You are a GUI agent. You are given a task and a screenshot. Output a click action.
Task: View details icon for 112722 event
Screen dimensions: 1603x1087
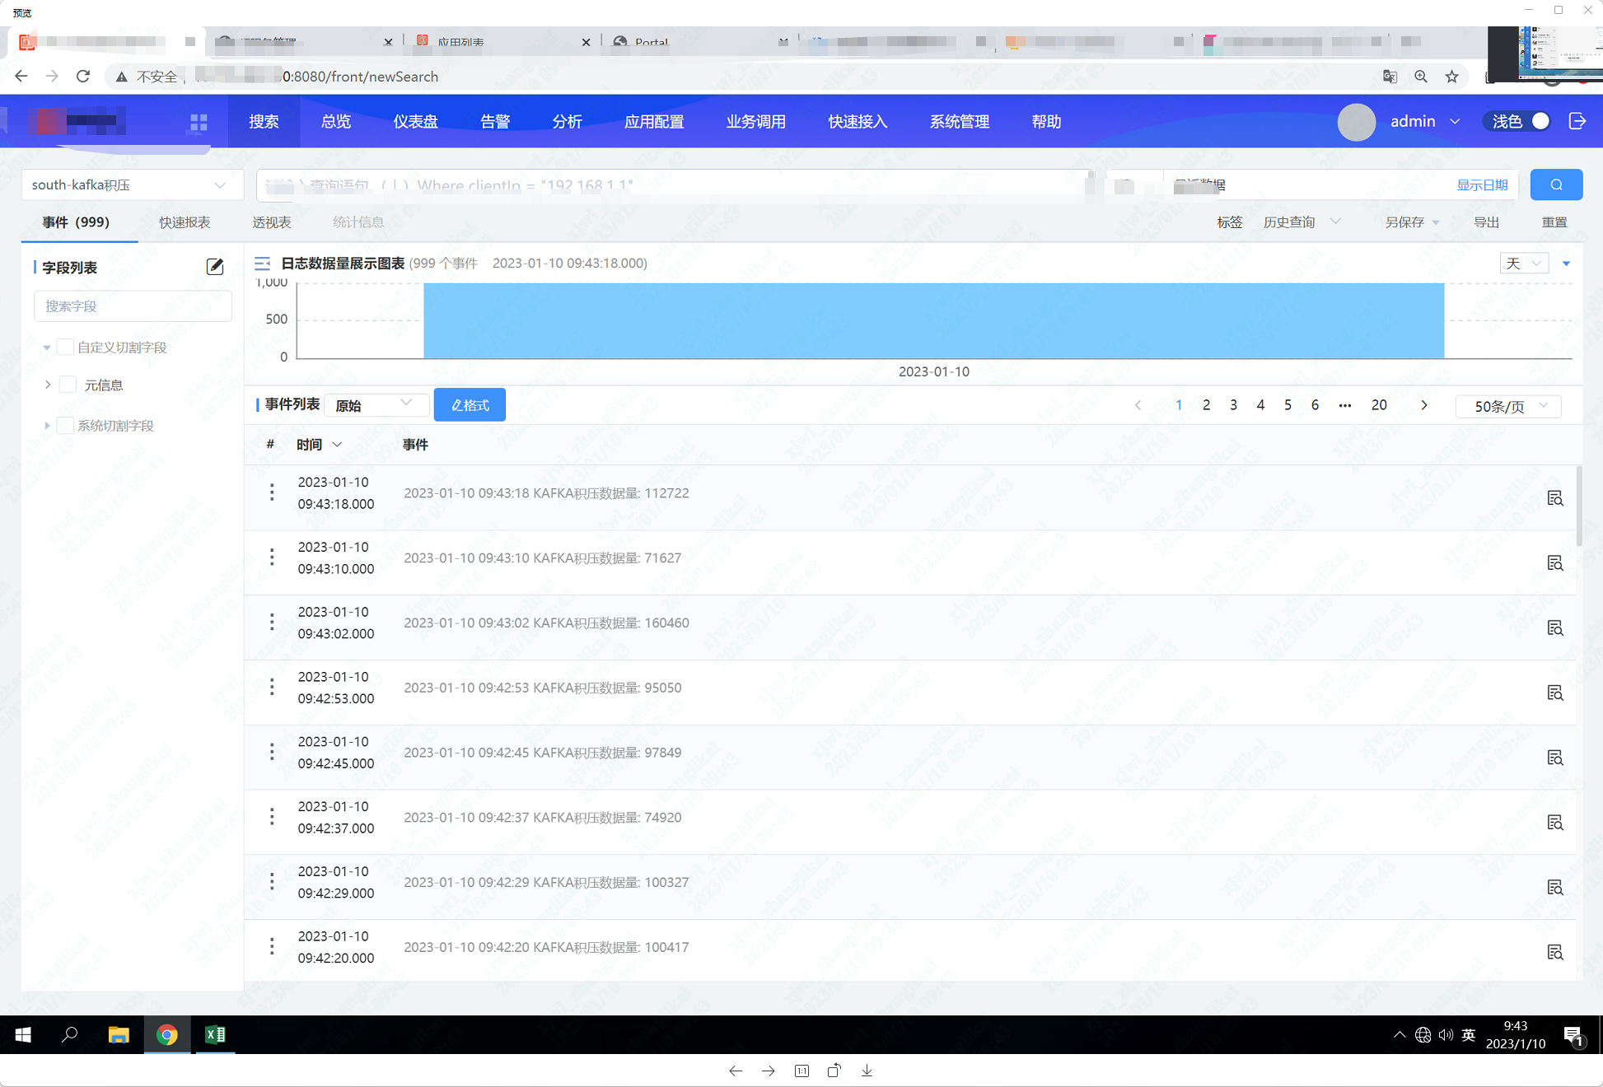pyautogui.click(x=1555, y=498)
